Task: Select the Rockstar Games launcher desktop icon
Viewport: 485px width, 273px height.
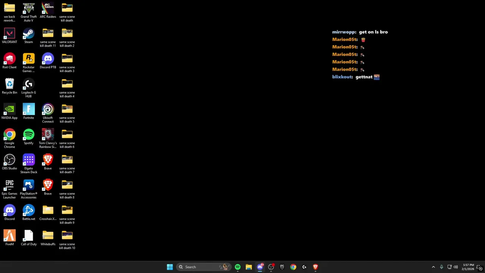Action: [28, 63]
